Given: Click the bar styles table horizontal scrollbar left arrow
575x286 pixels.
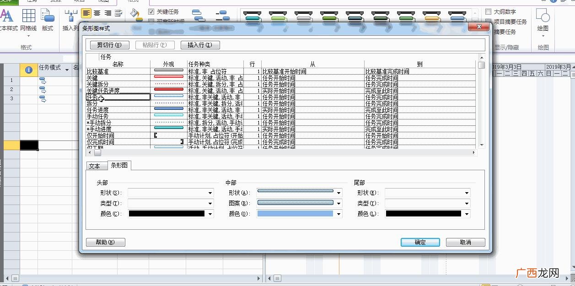Looking at the screenshot, I should pyautogui.click(x=90, y=153).
